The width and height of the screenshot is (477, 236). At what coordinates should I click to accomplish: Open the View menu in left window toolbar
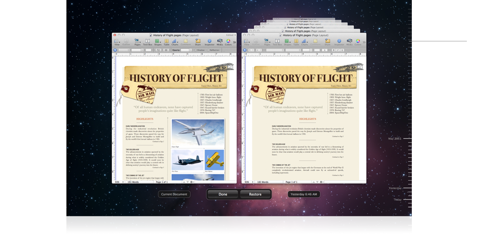(117, 42)
